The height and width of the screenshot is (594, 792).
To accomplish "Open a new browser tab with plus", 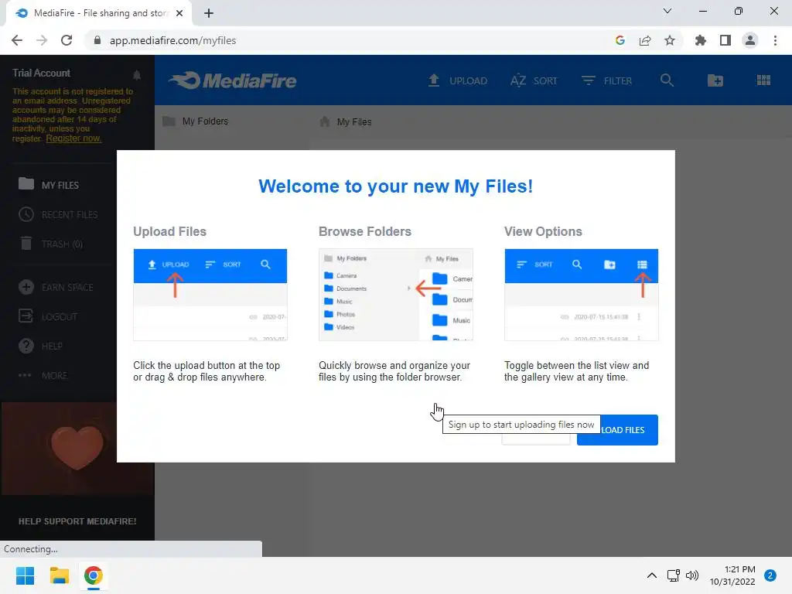I will click(x=209, y=13).
